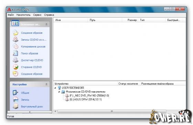The height and width of the screenshot is (125, 193).
Task: Click the Стирание CD/DVD icon
Action: point(16,67)
